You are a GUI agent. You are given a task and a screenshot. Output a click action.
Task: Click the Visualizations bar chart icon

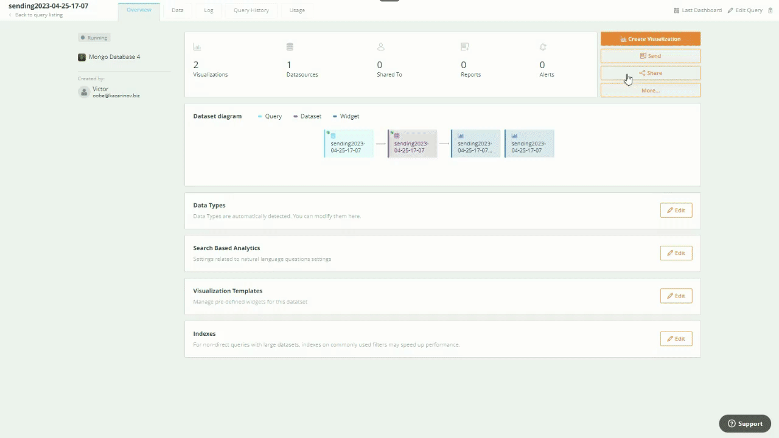pyautogui.click(x=197, y=47)
